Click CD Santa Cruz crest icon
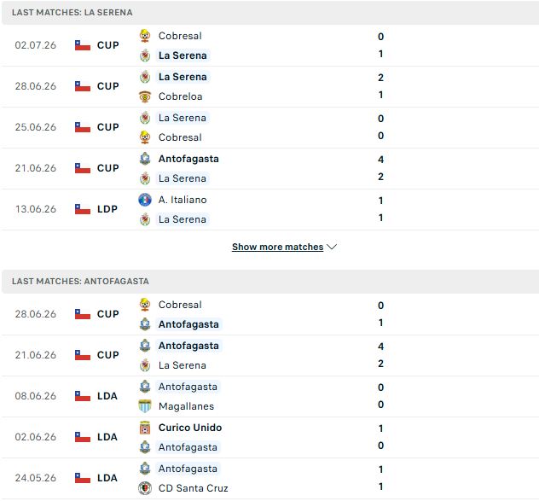 click(145, 488)
